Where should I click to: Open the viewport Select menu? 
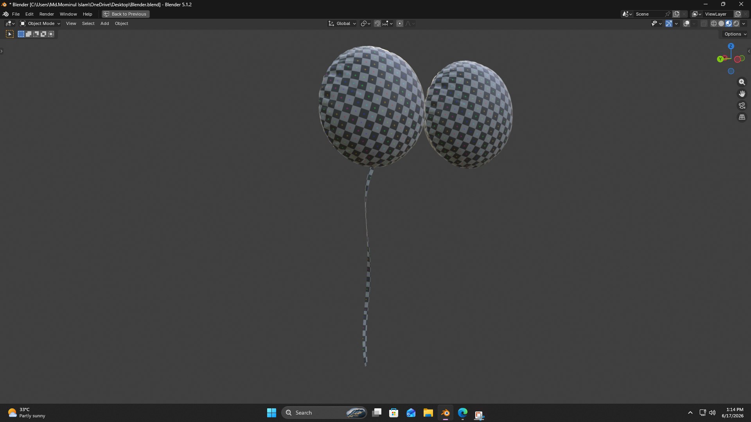(x=88, y=23)
